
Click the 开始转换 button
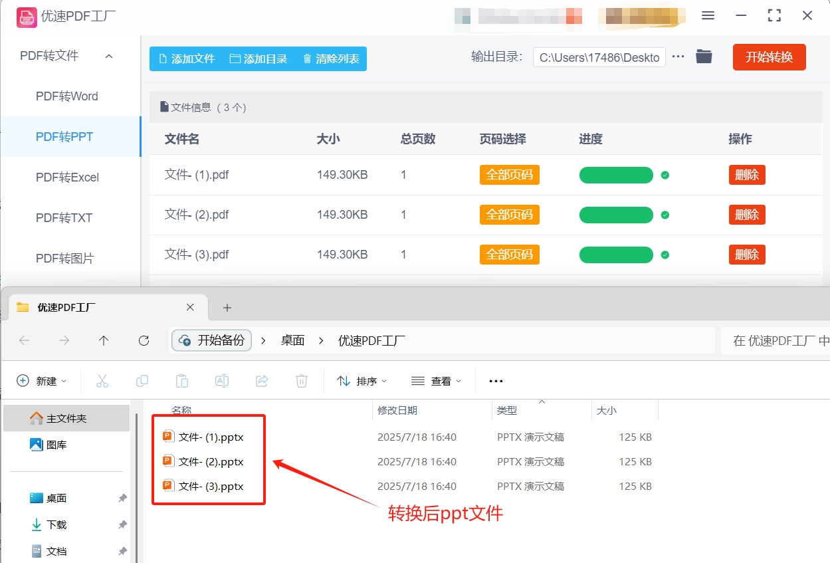coord(769,56)
